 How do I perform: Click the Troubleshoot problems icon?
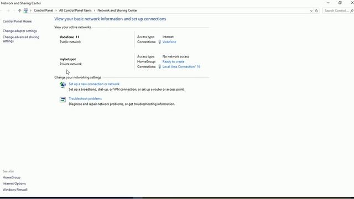click(x=63, y=99)
